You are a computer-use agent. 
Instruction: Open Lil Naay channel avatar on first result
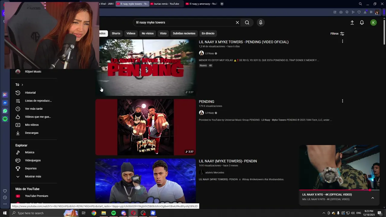(201, 53)
